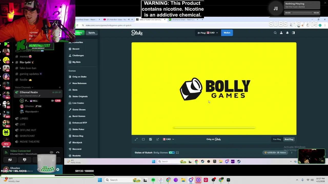Open the Stake user profile icon

[x=281, y=33]
